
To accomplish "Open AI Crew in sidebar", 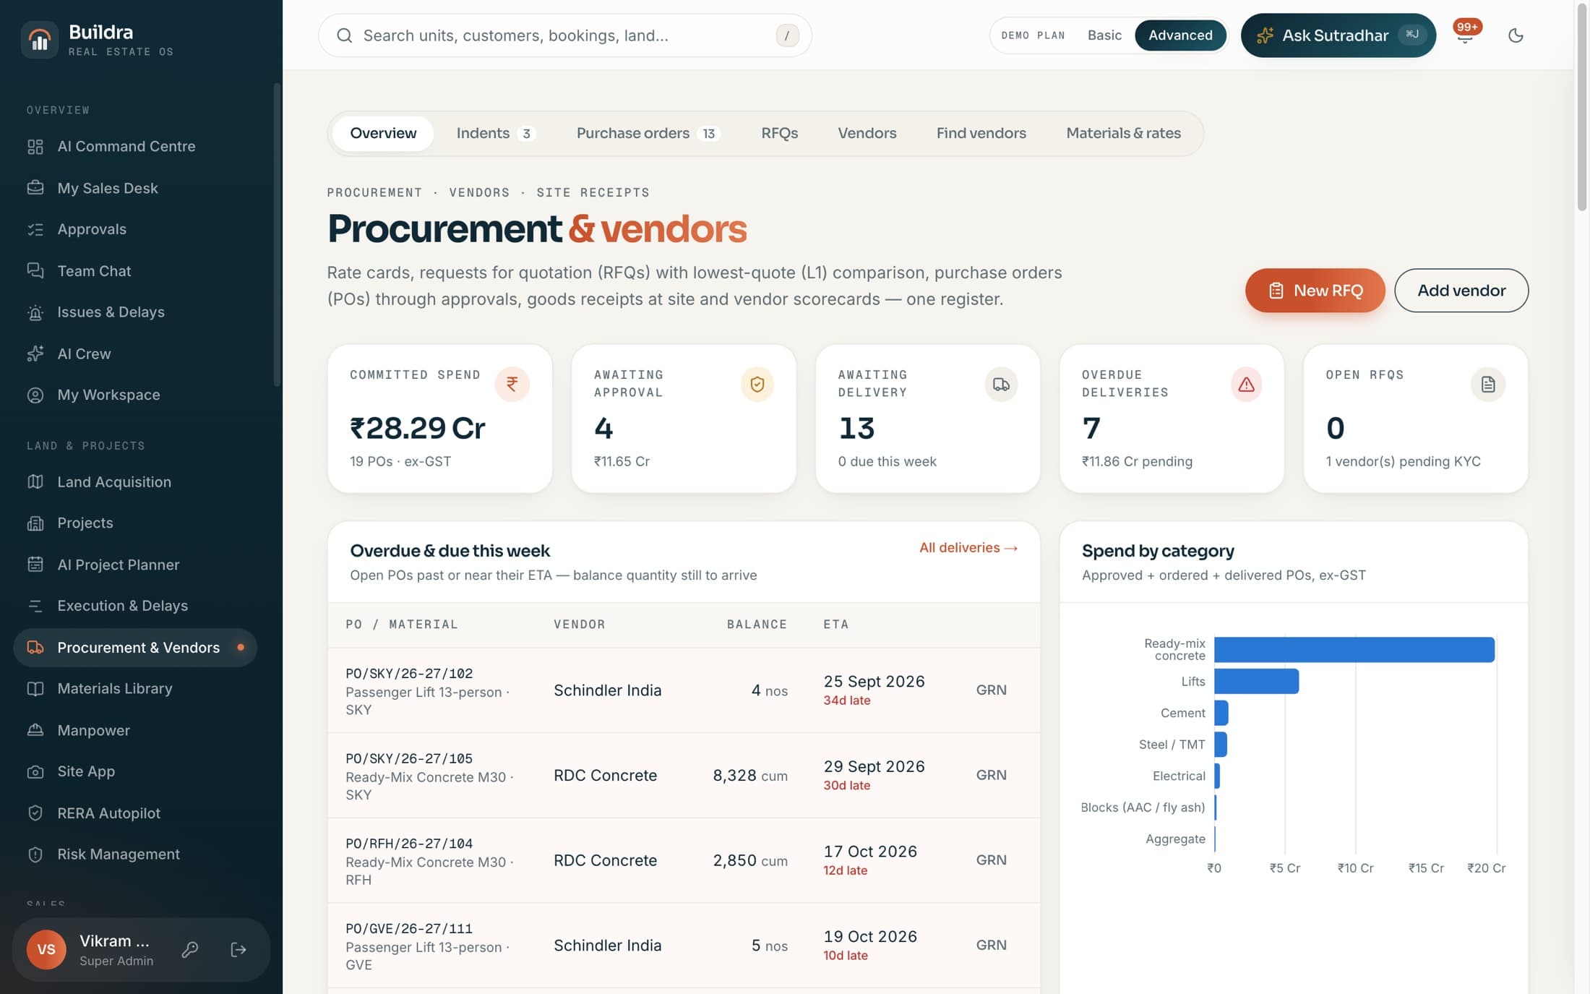I will click(x=135, y=354).
